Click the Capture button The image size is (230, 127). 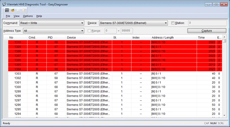pos(207,31)
